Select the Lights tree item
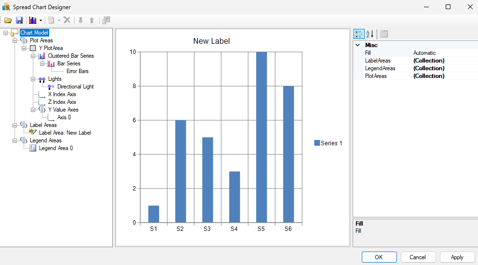The width and height of the screenshot is (478, 265). pos(55,79)
